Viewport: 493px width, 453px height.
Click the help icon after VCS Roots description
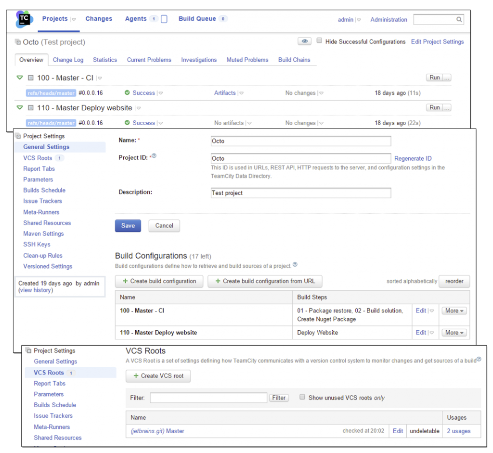point(479,359)
